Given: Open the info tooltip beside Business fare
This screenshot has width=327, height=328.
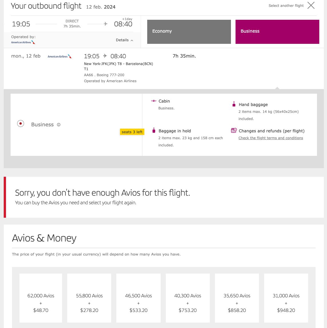Looking at the screenshot, I should (x=59, y=125).
